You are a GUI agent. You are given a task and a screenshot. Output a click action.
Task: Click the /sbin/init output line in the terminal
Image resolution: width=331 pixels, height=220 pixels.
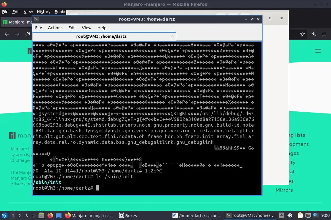pos(47,182)
